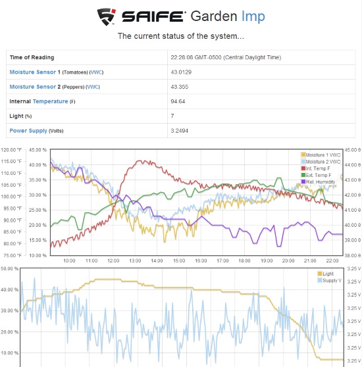Click the Internal Temperature value 94.64
Image resolution: width=362 pixels, height=367 pixels.
178,101
